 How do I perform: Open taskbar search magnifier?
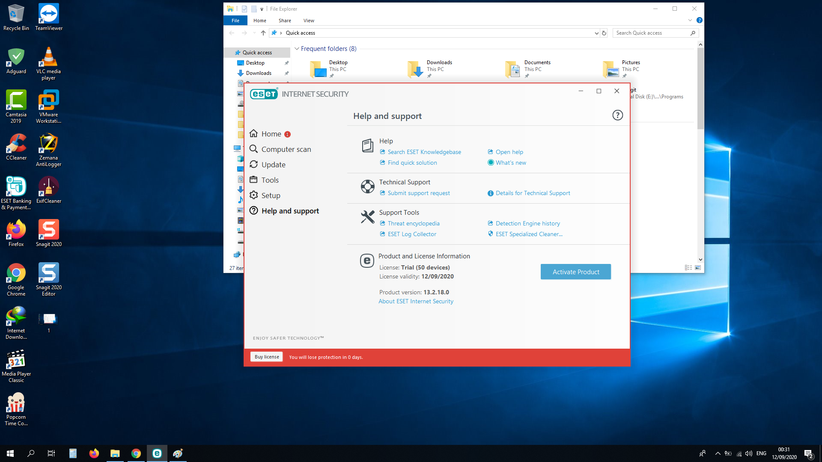tap(31, 453)
